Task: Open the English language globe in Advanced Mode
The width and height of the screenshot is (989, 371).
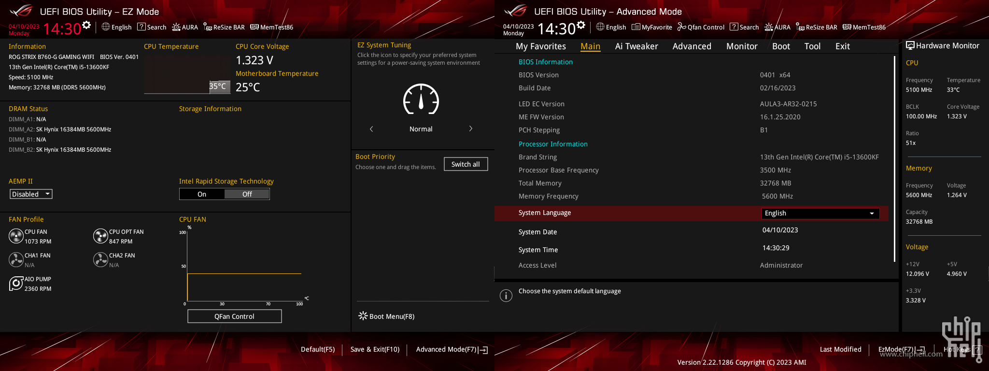Action: [x=611, y=27]
